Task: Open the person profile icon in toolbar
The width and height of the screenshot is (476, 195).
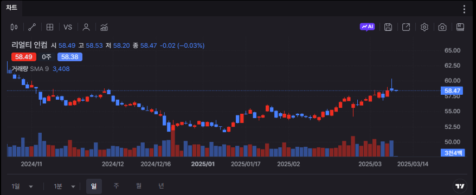Action: coord(86,27)
